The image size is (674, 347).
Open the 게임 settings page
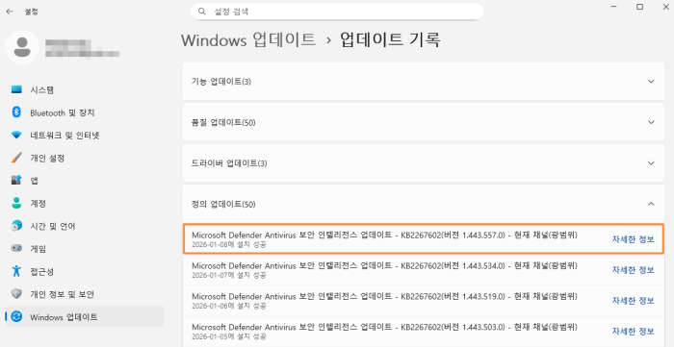tap(85, 249)
